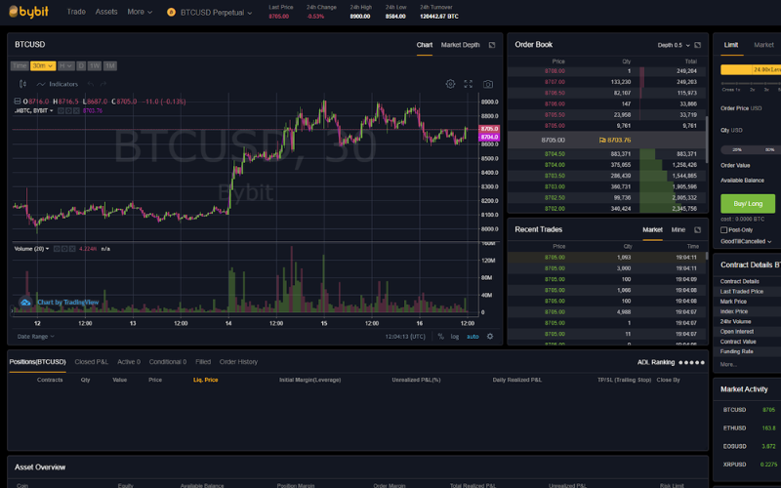781x488 pixels.
Task: Click the Chart by TradingView link
Action: (67, 303)
